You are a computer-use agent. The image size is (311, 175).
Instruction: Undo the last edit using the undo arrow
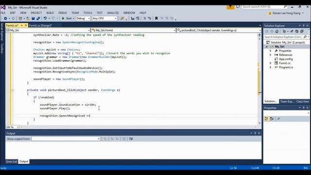tap(45, 18)
